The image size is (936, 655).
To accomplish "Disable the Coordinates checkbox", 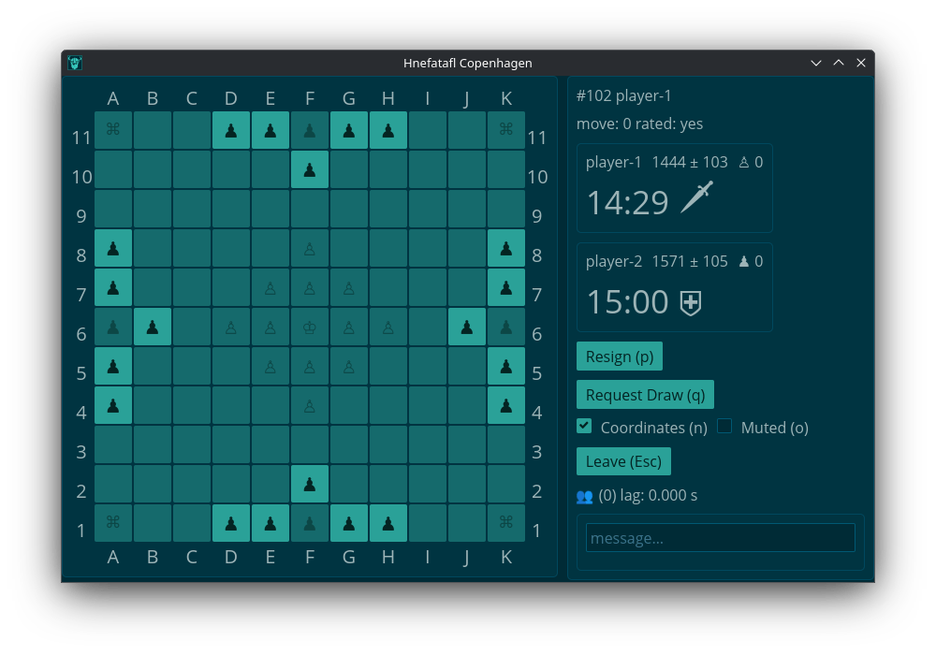I will click(x=584, y=427).
